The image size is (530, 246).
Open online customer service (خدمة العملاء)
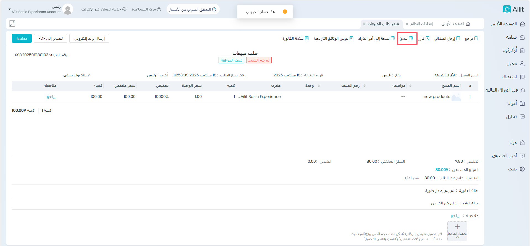pos(104,9)
